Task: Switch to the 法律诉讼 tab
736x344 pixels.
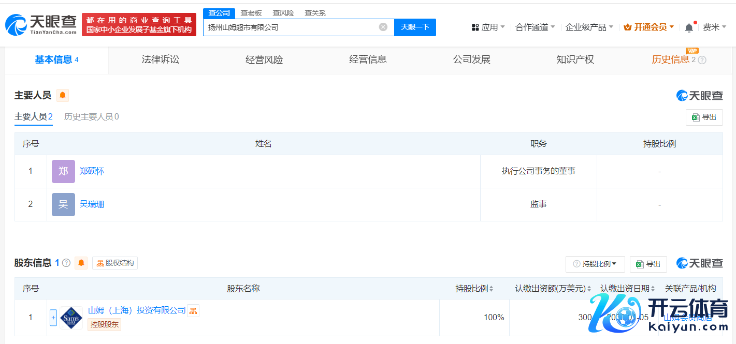Action: click(x=161, y=60)
